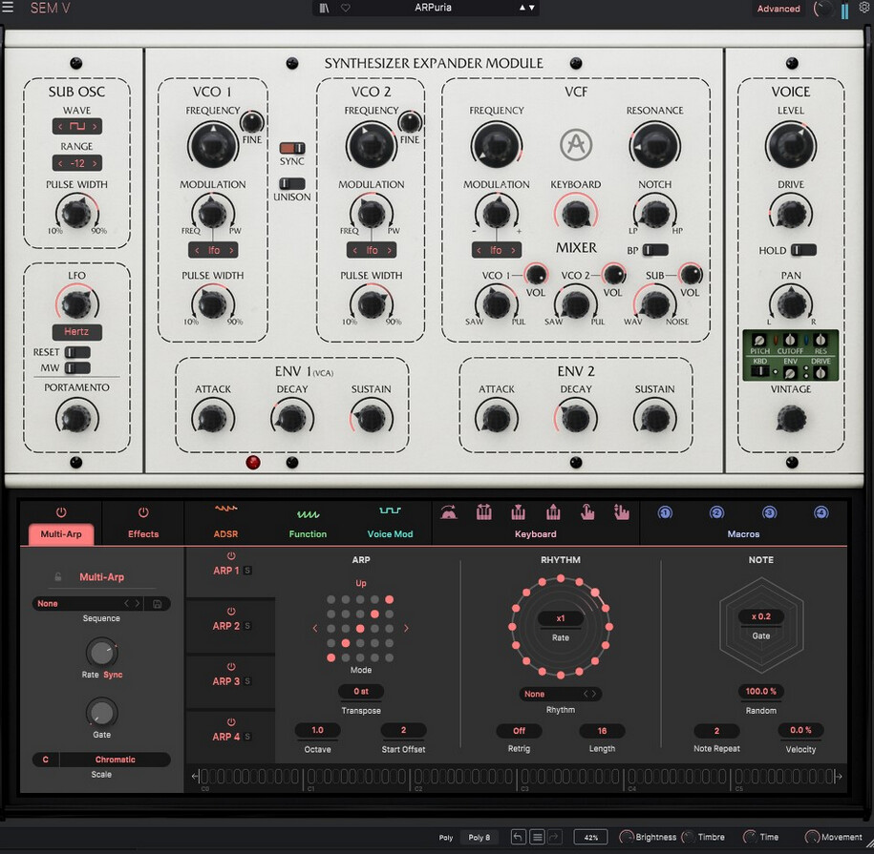The image size is (874, 854).
Task: Click the LFO Hertz rate button
Action: tap(76, 333)
